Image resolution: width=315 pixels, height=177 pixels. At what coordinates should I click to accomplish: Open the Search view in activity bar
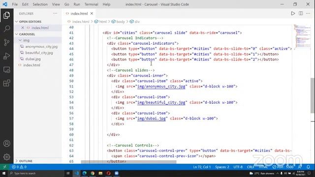click(x=6, y=29)
